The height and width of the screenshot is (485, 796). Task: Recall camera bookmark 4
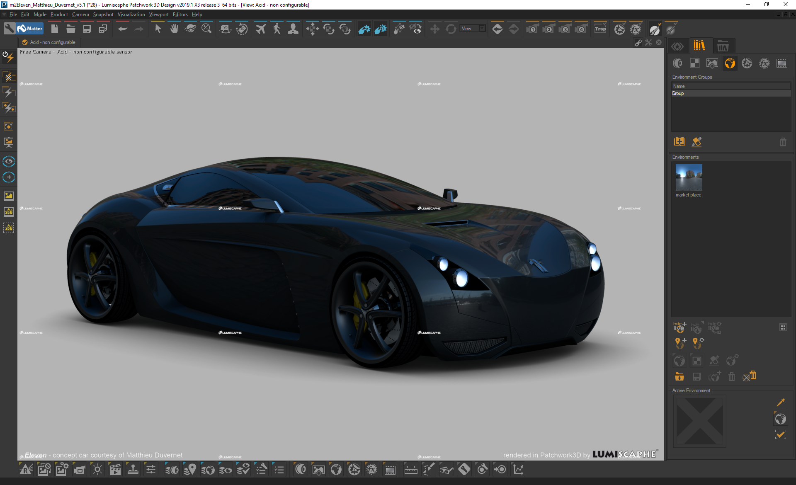(x=581, y=29)
